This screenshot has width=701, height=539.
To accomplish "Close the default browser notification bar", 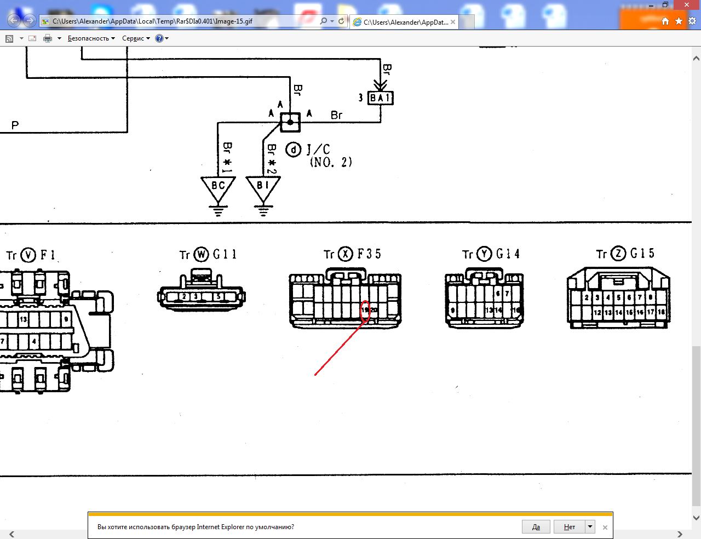I will 605,527.
